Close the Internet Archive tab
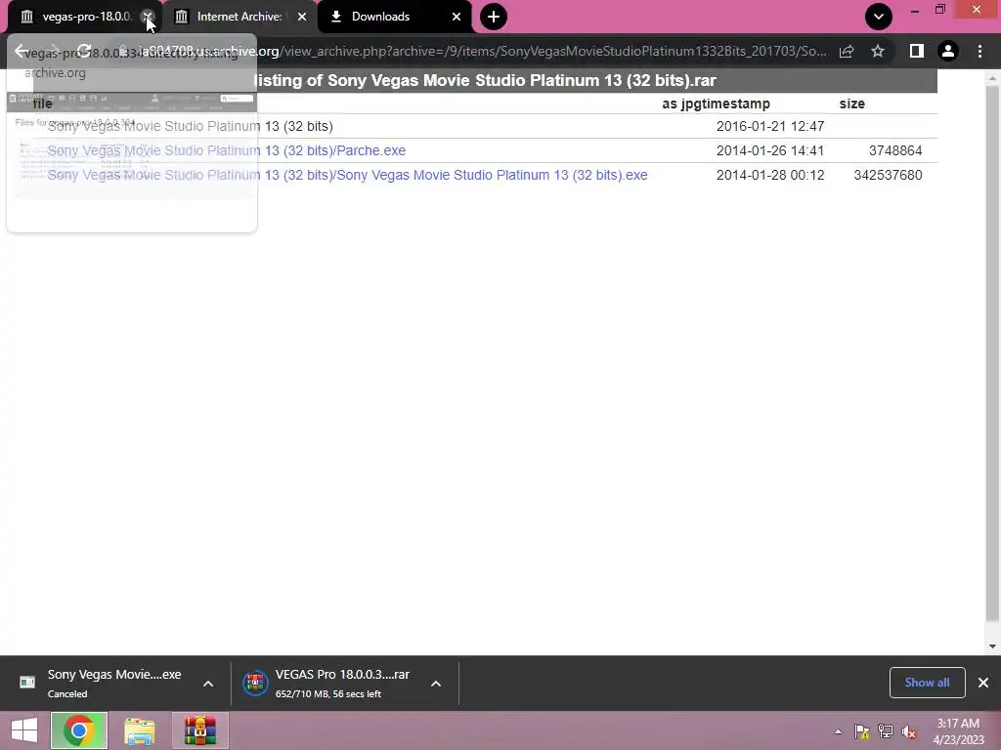Image resolution: width=1001 pixels, height=750 pixels. [302, 17]
